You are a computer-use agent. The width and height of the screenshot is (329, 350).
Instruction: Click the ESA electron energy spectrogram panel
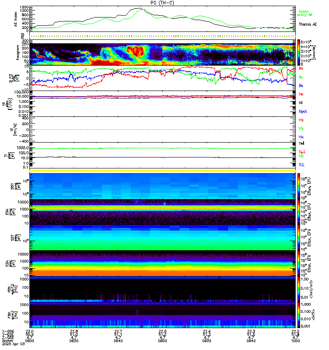point(162,264)
